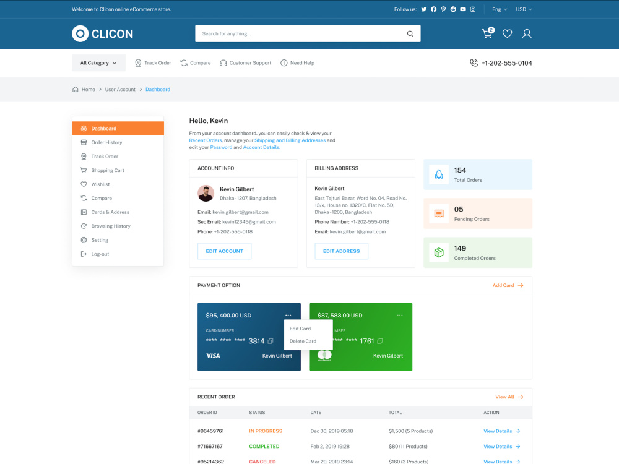Open the All Category dropdown

click(x=98, y=62)
